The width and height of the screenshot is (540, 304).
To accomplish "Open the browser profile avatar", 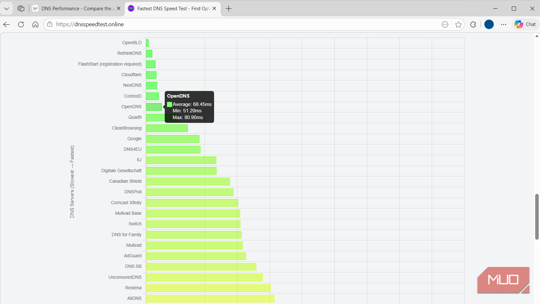I will tap(489, 24).
